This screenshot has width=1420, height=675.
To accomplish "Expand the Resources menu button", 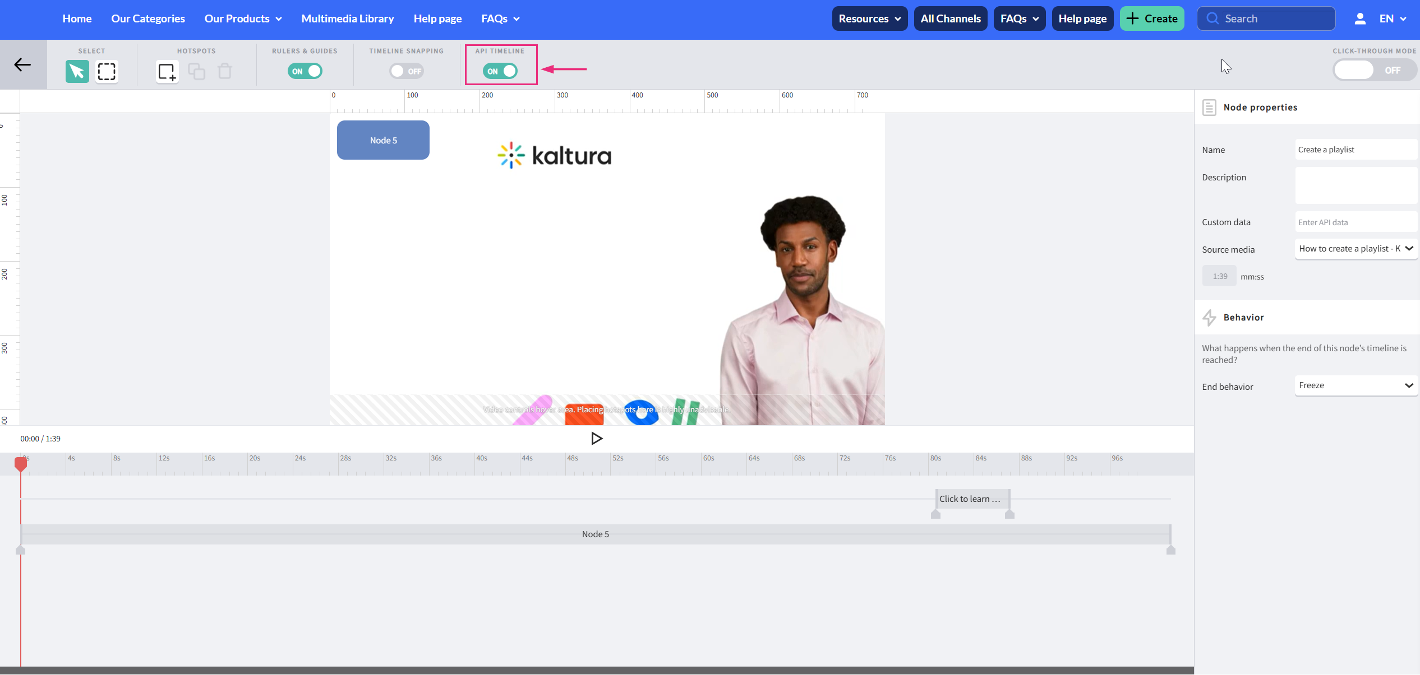I will pos(869,18).
